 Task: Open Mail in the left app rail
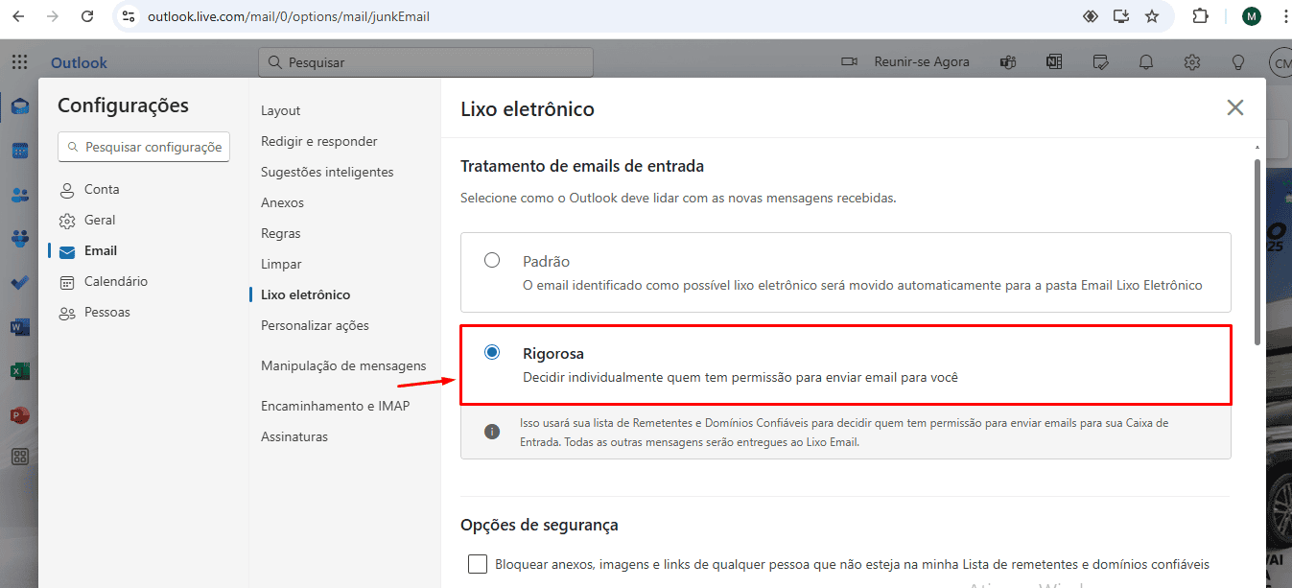20,106
